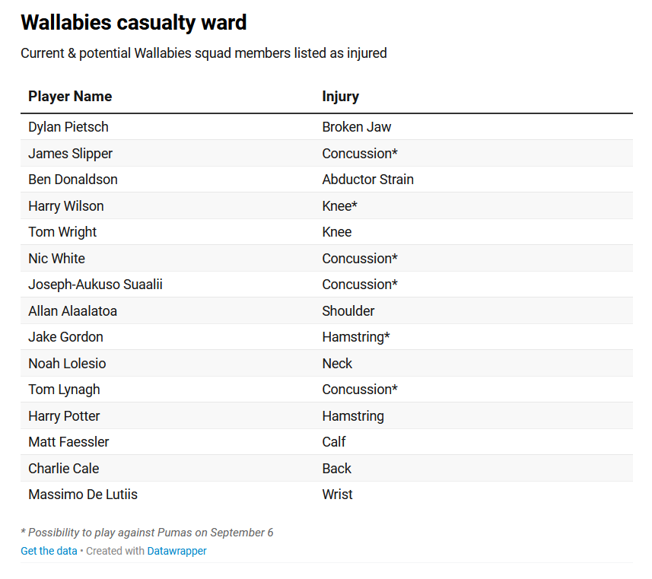This screenshot has width=652, height=579.
Task: Select the Allan Alaalatoa name cell
Action: (72, 311)
